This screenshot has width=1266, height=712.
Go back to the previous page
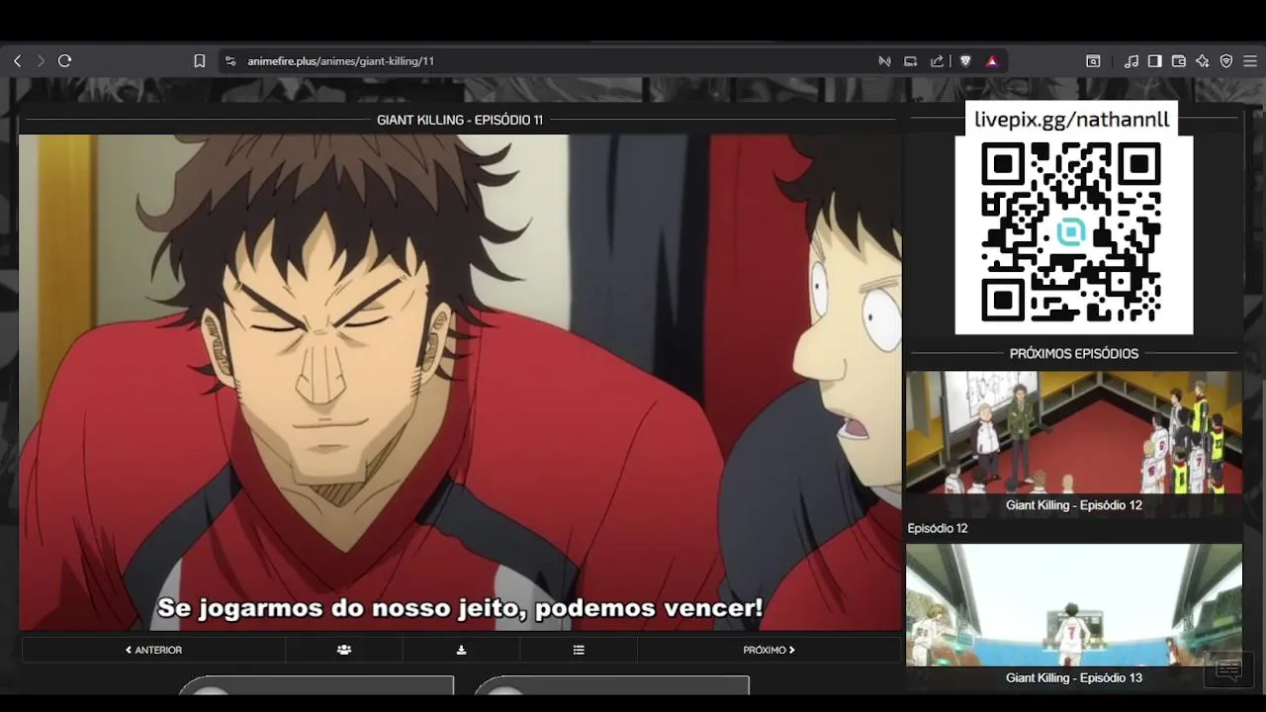[x=17, y=61]
